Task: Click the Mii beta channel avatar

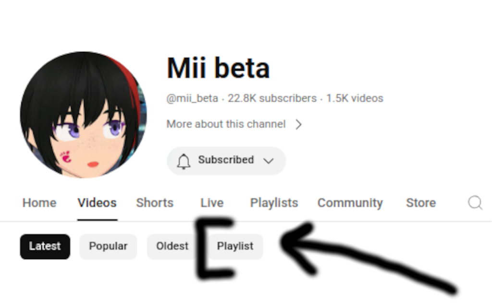Action: click(x=84, y=115)
